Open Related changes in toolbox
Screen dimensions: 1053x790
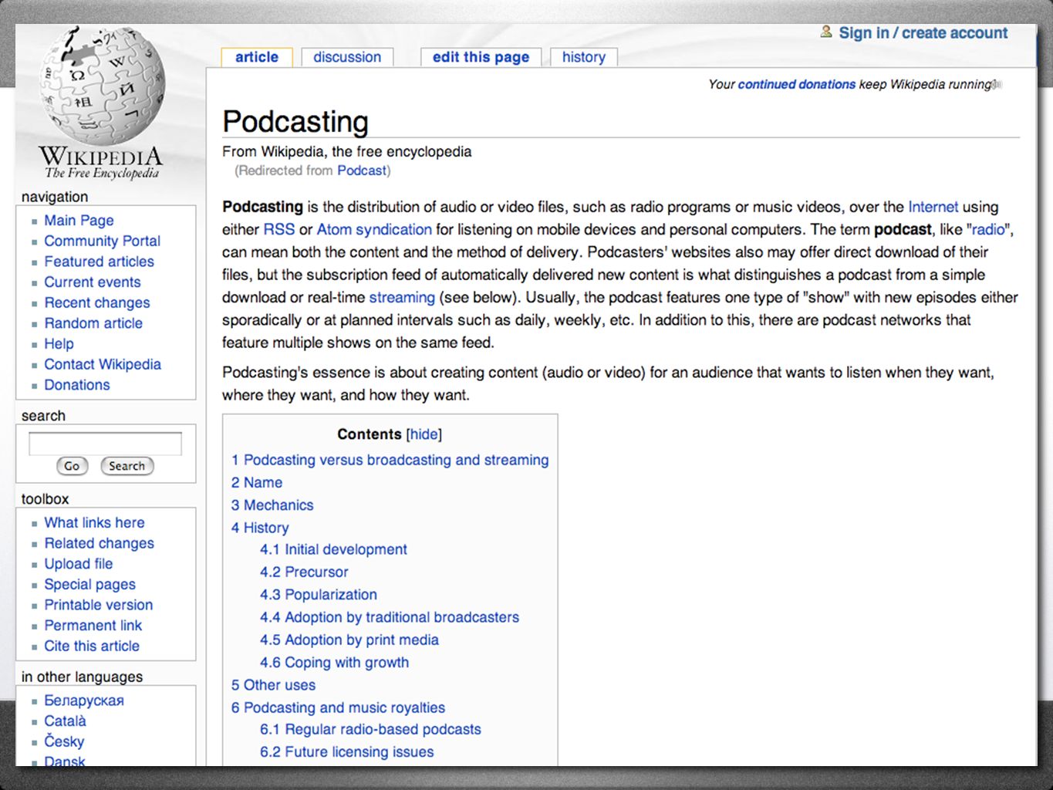pos(99,543)
